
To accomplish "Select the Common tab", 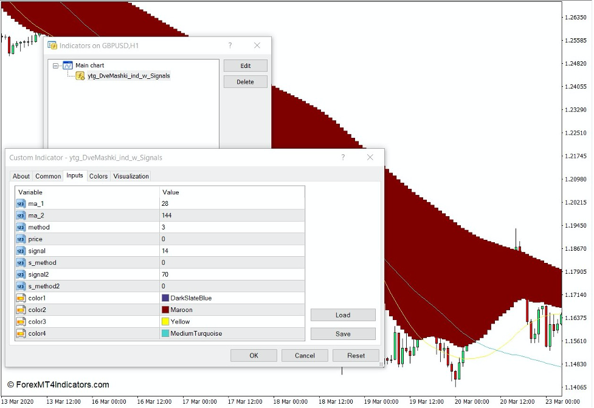I will [47, 176].
